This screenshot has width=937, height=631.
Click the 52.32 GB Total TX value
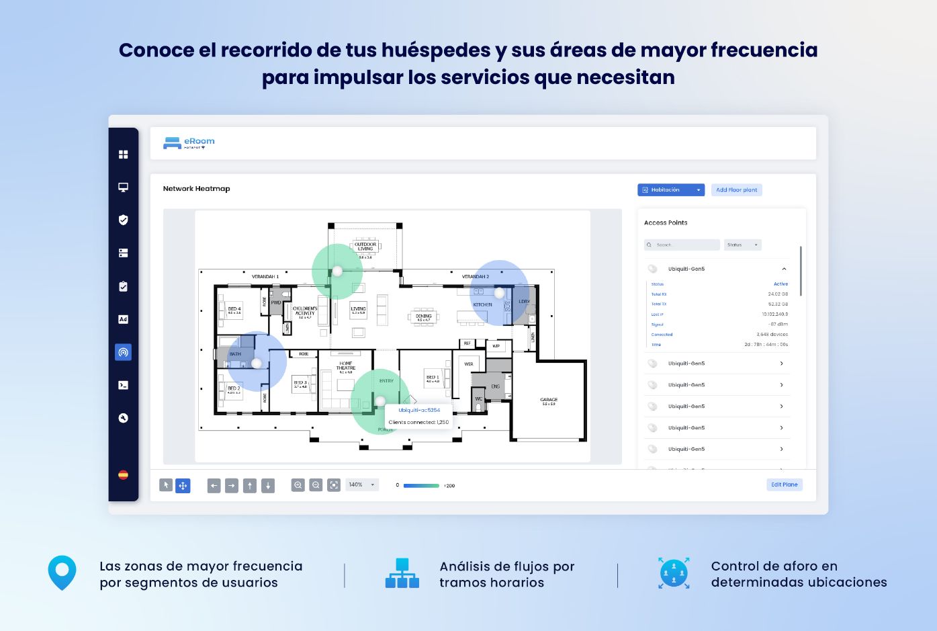(778, 304)
